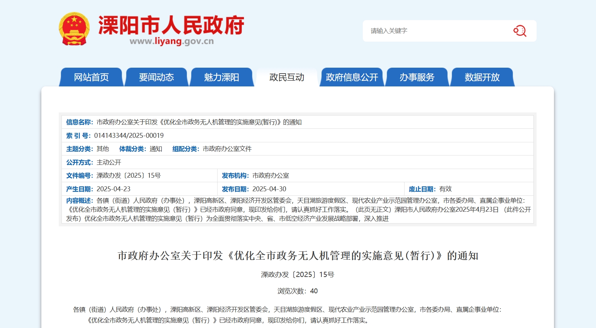Select the 政民互动 tab
The image size is (596, 328).
pos(287,77)
